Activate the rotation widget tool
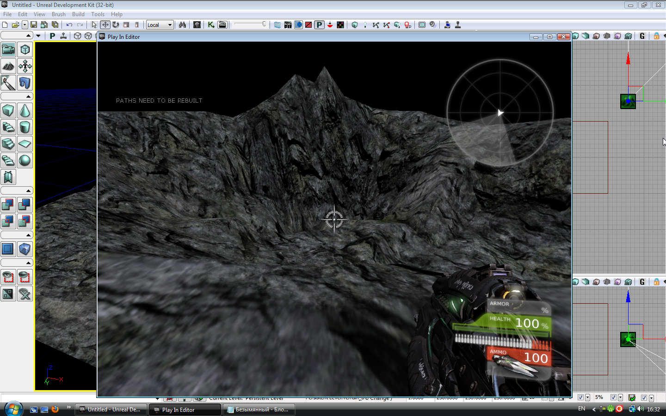 (x=116, y=25)
